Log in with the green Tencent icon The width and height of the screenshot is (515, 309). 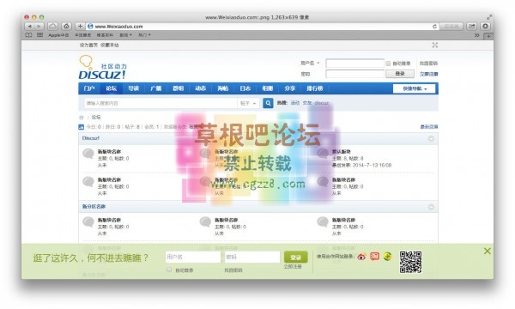click(388, 256)
